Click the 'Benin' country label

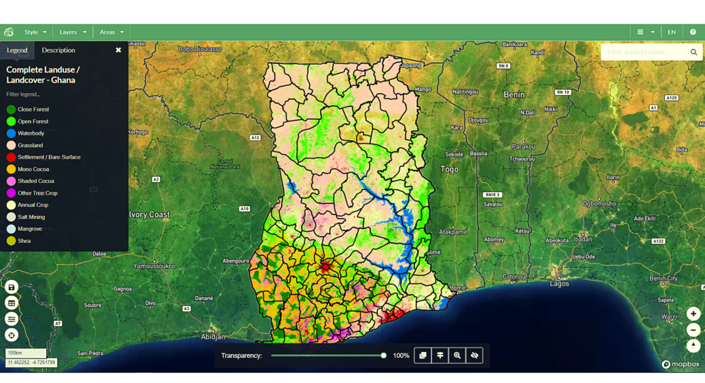tap(514, 95)
